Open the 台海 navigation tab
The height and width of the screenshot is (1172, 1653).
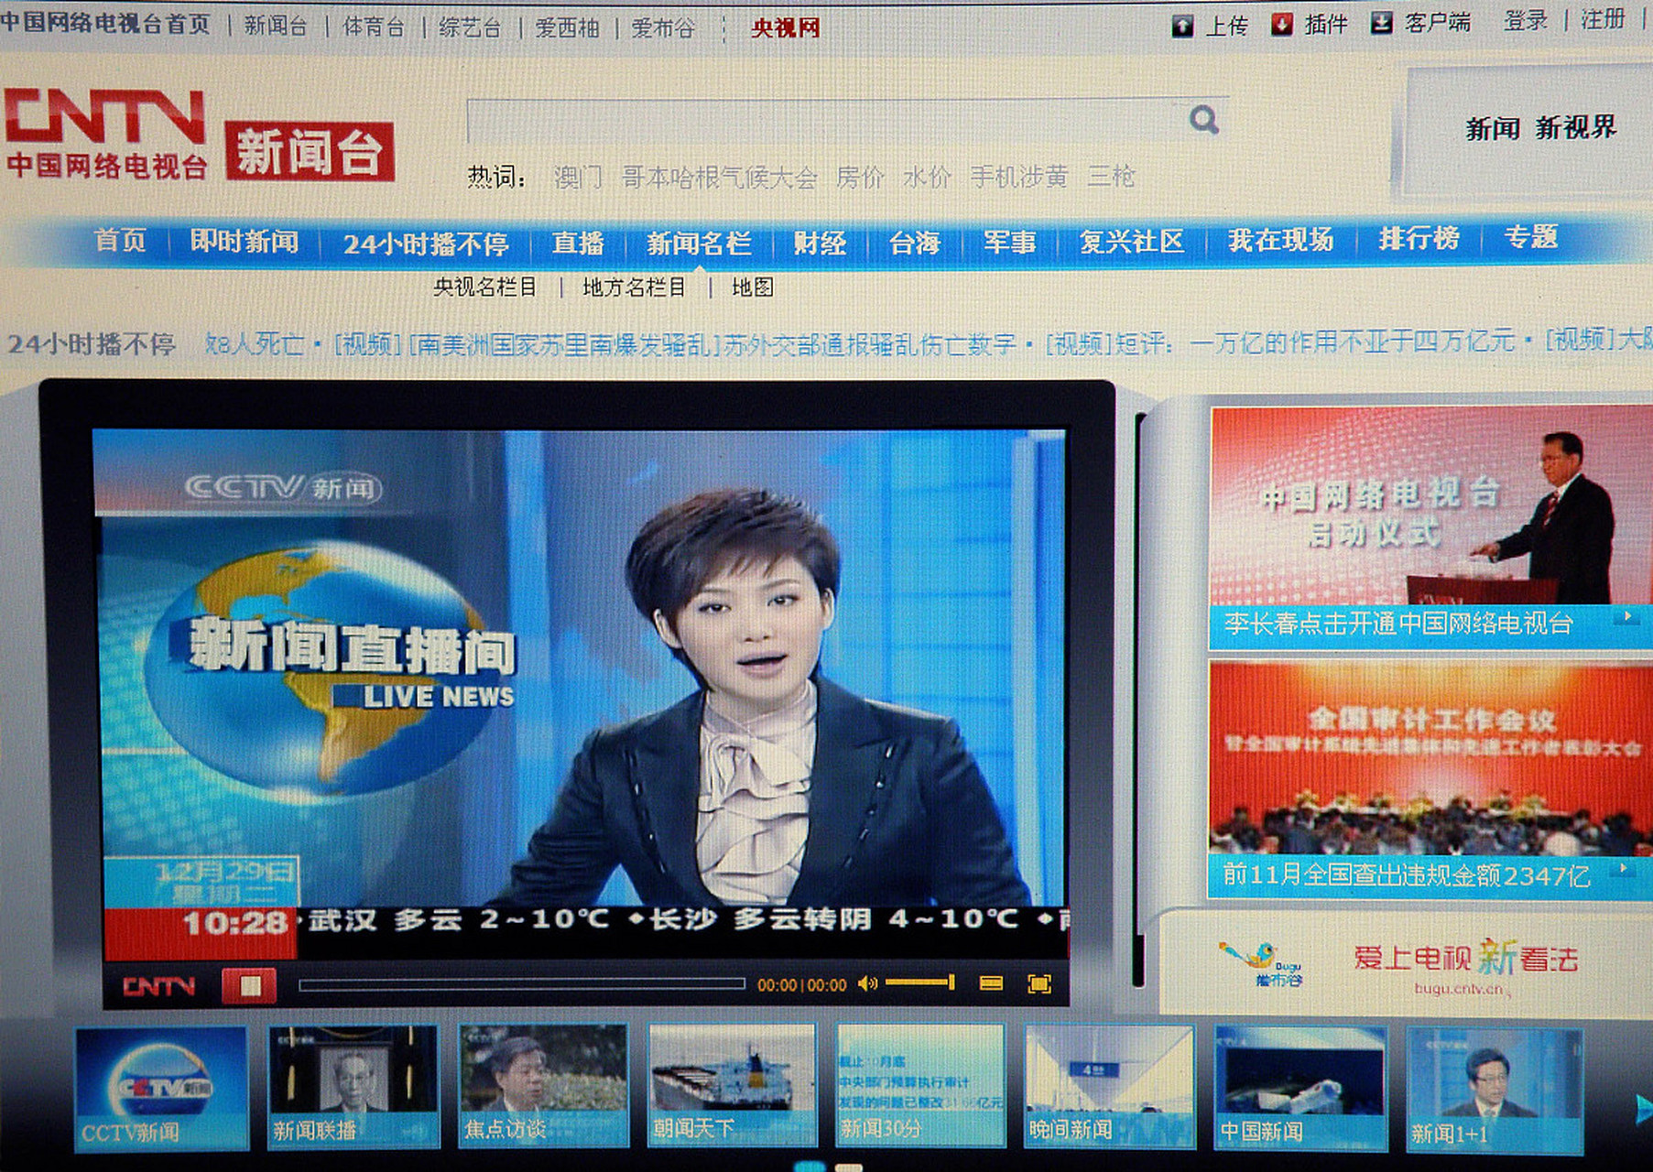tap(915, 243)
